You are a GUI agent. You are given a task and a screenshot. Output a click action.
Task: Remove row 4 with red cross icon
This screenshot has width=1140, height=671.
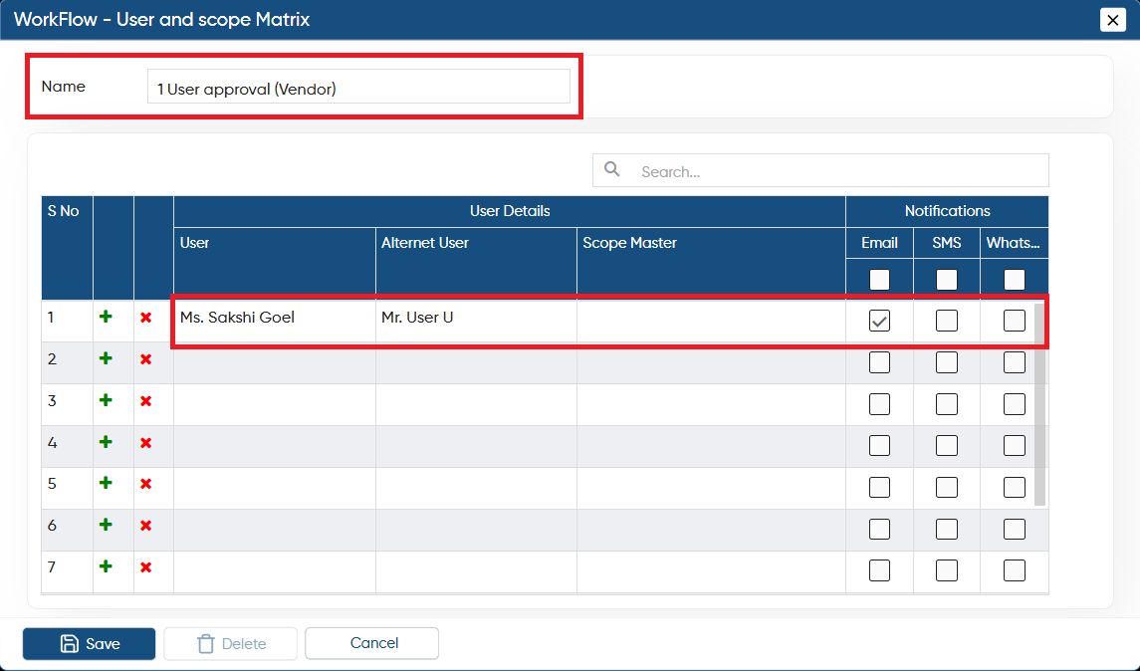(146, 443)
